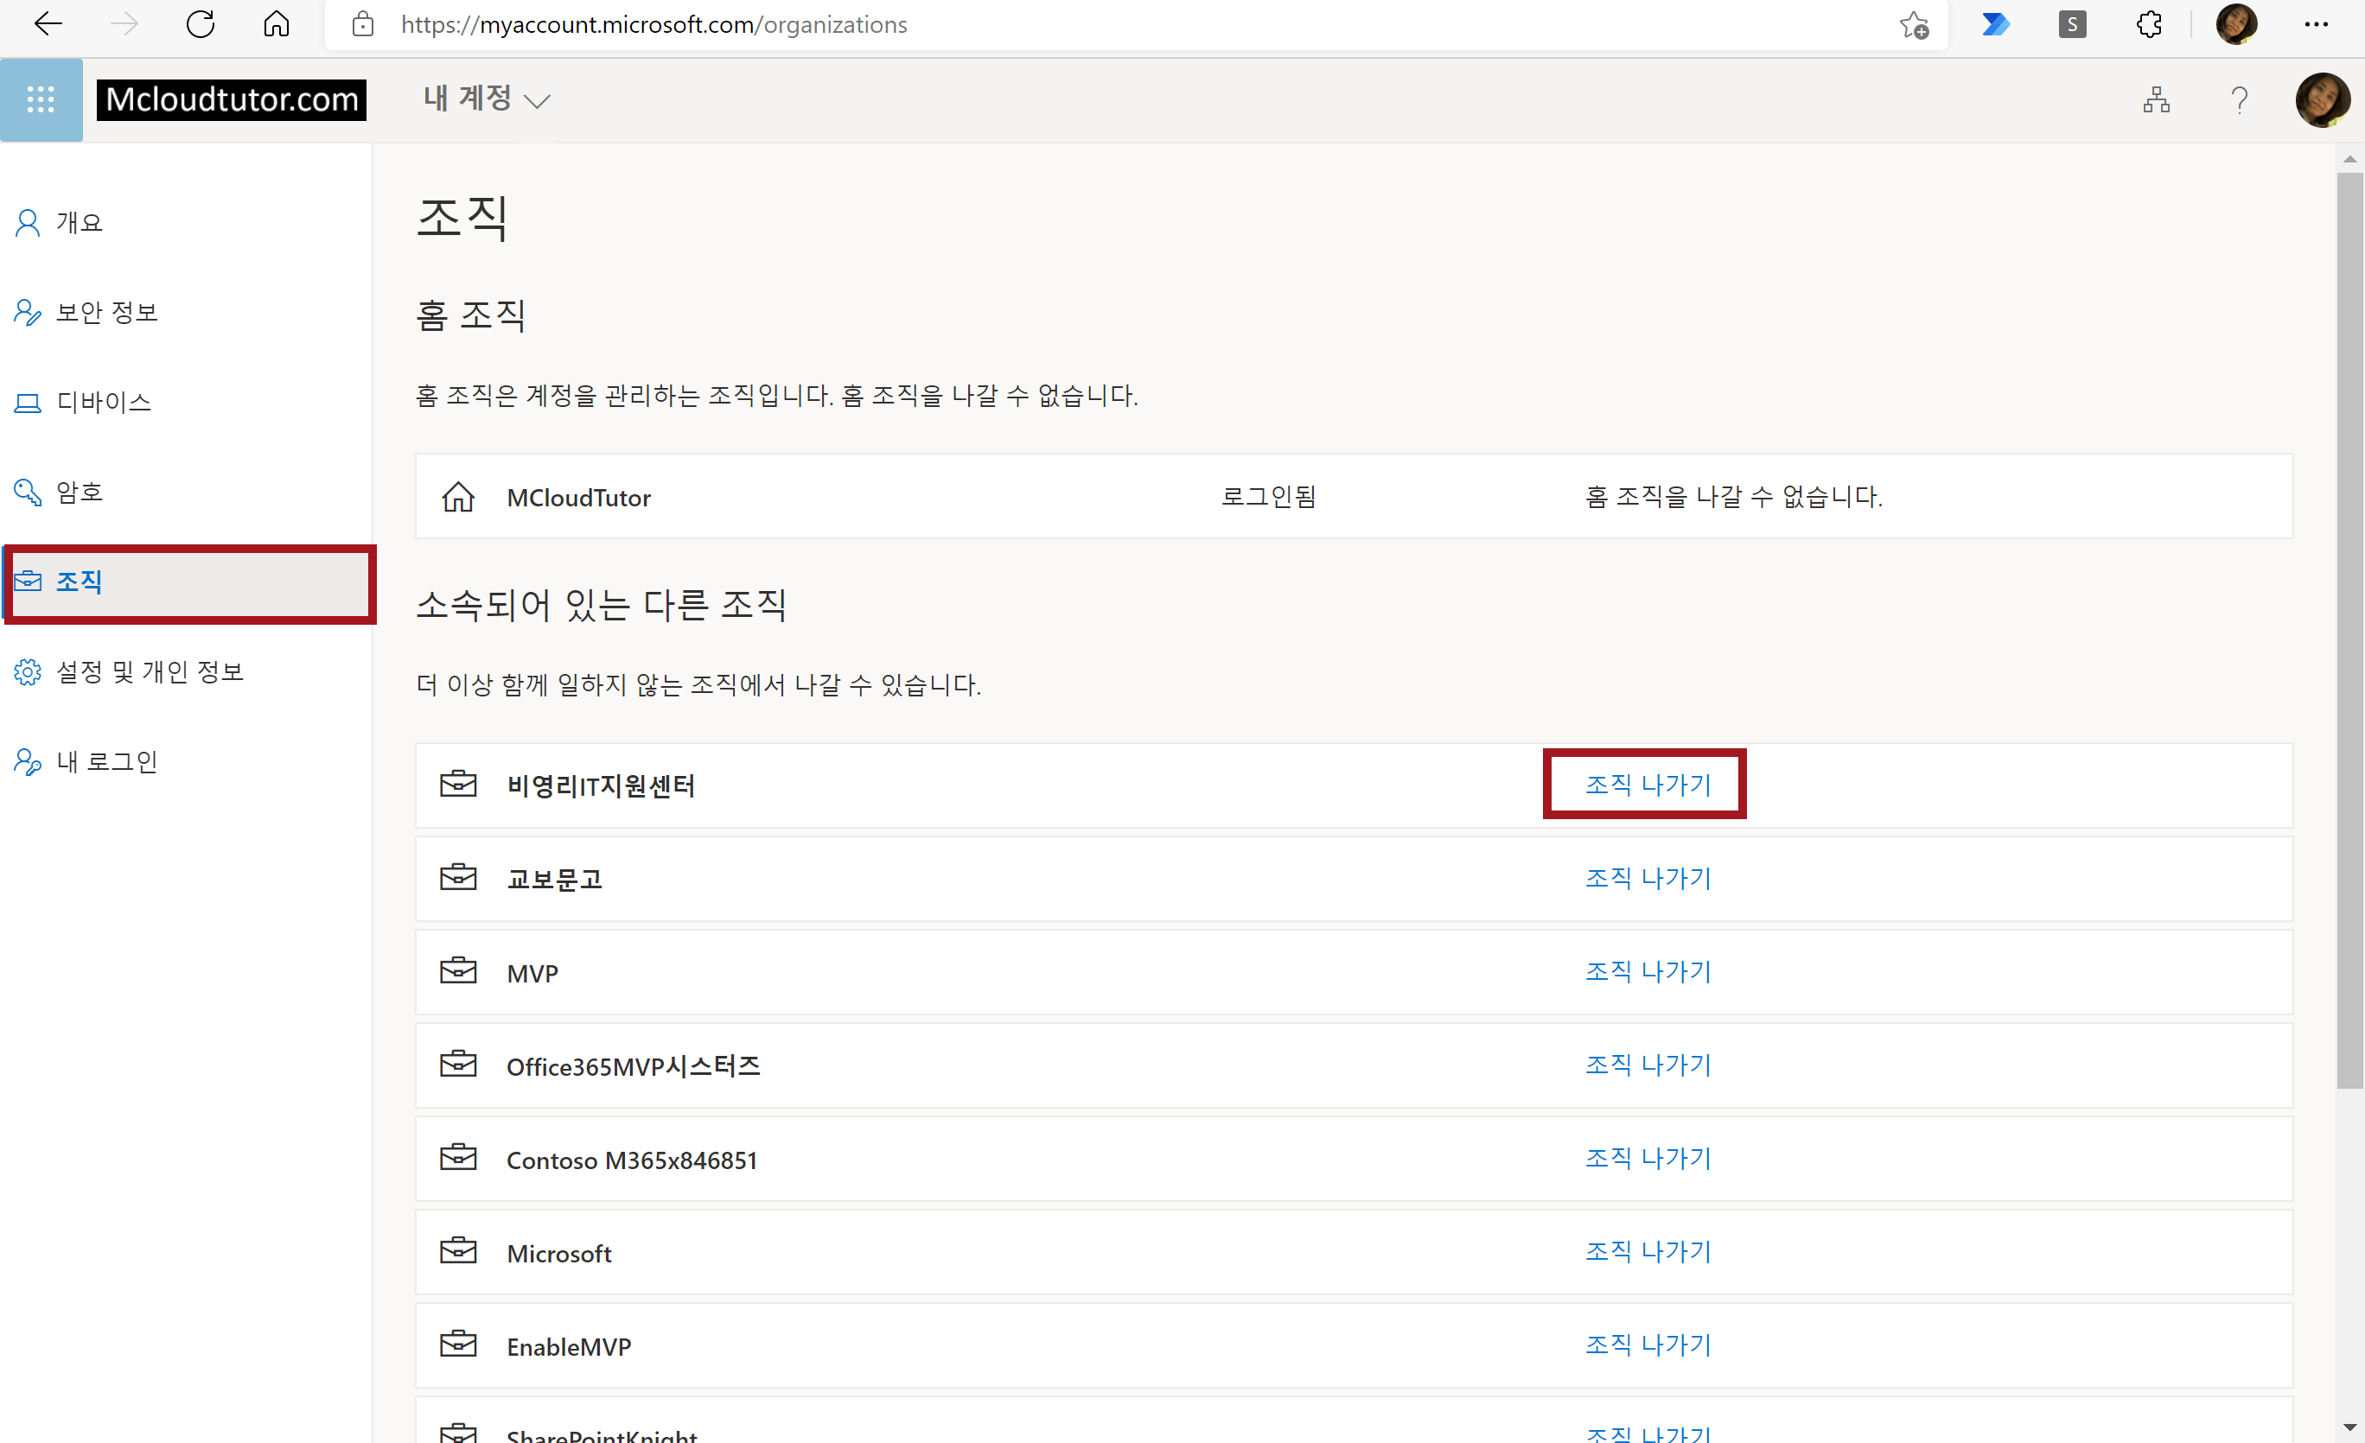This screenshot has width=2365, height=1443.
Task: Click the browser address bar URL
Action: point(653,25)
